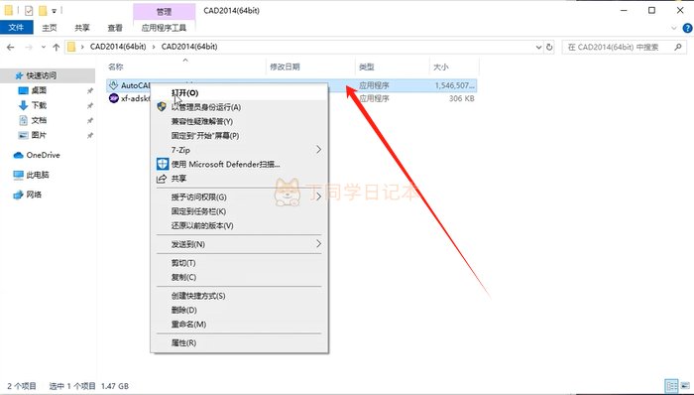Viewport: 694px width, 395px height.
Task: Switch to details view icon
Action: [x=671, y=386]
